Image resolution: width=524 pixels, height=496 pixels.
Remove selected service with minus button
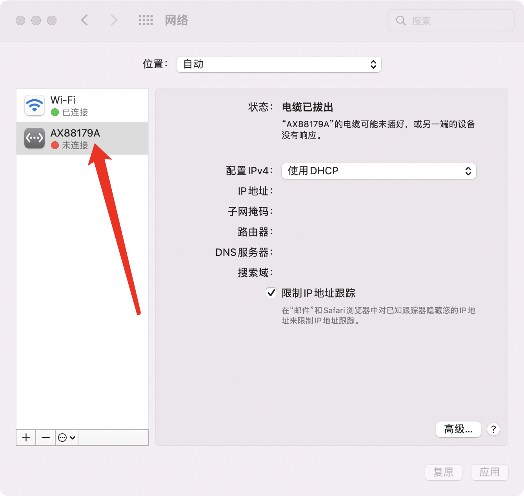[45, 438]
